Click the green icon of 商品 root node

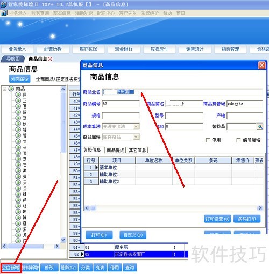point(11,89)
